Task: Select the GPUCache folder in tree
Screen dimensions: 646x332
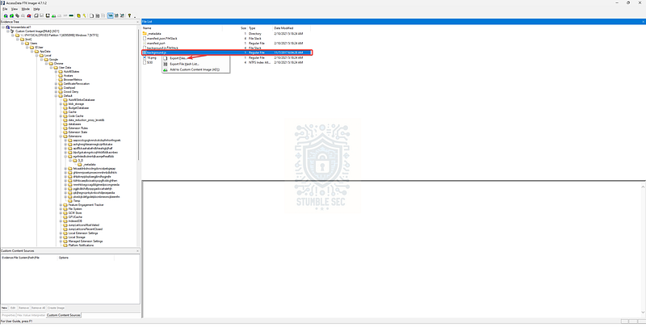Action: 75,217
